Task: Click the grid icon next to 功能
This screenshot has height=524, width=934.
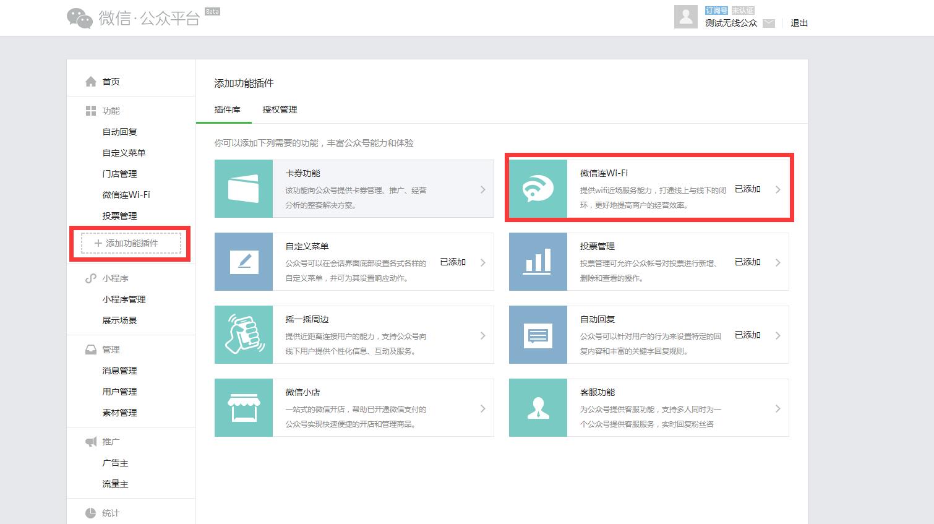Action: (91, 111)
